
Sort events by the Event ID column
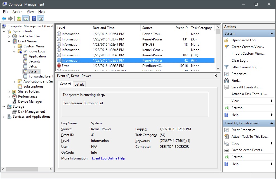click(181, 28)
